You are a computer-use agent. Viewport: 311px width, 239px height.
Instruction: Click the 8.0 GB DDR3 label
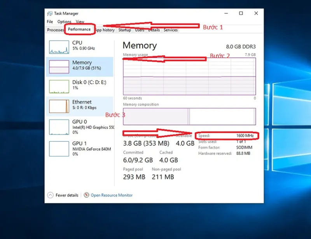pyautogui.click(x=241, y=47)
